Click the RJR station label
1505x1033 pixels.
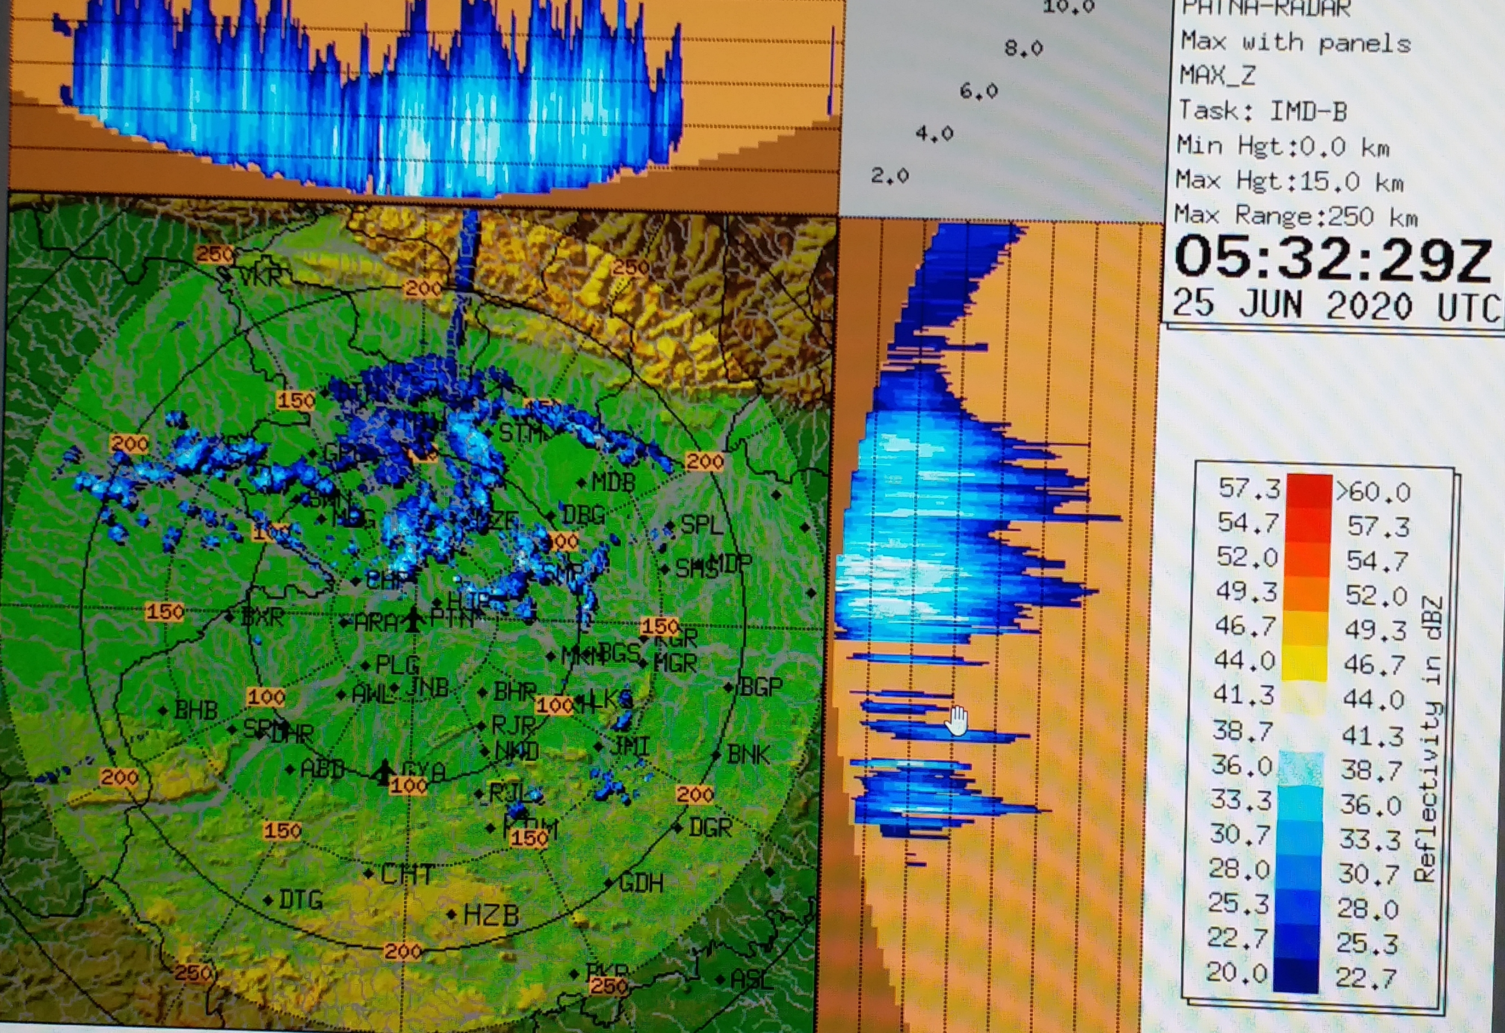tap(514, 725)
